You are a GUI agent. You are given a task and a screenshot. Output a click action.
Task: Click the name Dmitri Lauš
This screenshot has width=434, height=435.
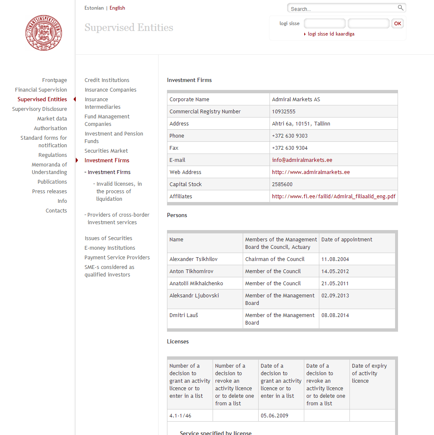tap(184, 315)
